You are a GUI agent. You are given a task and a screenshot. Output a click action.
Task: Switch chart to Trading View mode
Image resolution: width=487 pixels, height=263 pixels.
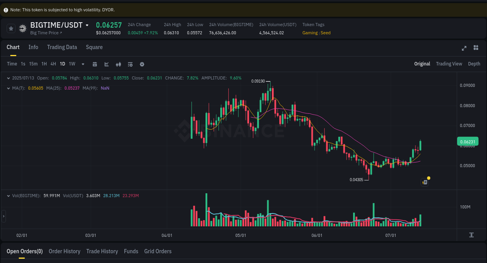(449, 64)
